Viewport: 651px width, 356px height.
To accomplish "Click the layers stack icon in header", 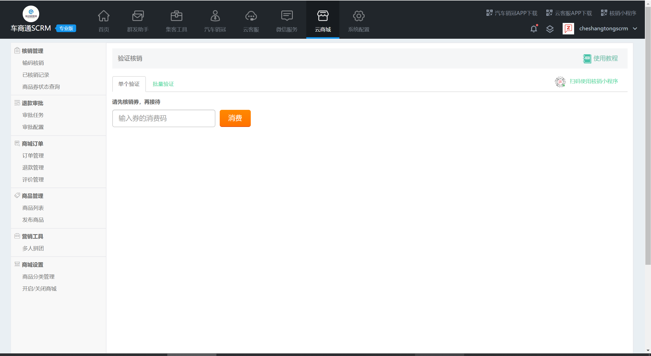I will pos(550,29).
